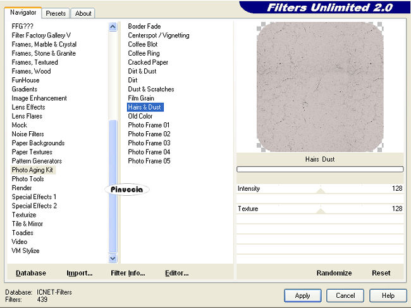Click the Hairs Dust preview thumbnail
The image size is (411, 308).
pyautogui.click(x=319, y=86)
